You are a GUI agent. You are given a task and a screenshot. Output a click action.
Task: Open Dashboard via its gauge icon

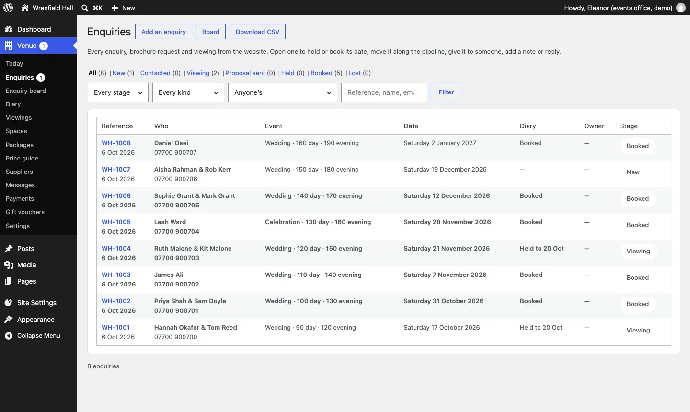click(9, 29)
